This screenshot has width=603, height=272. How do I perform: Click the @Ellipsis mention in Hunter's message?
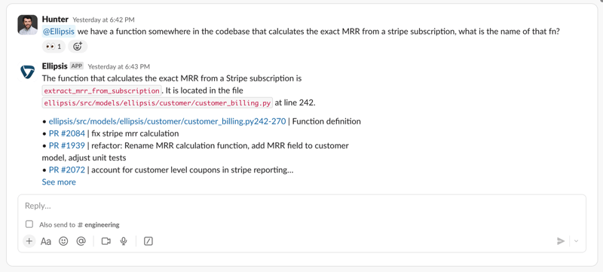click(x=59, y=32)
